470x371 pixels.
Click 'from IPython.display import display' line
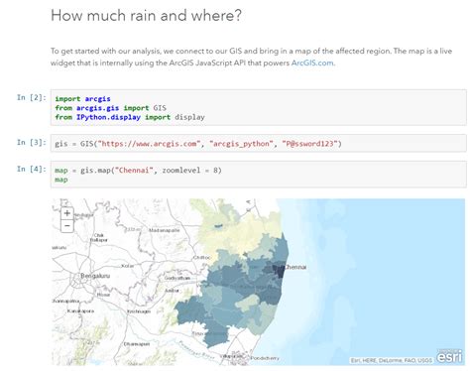130,117
